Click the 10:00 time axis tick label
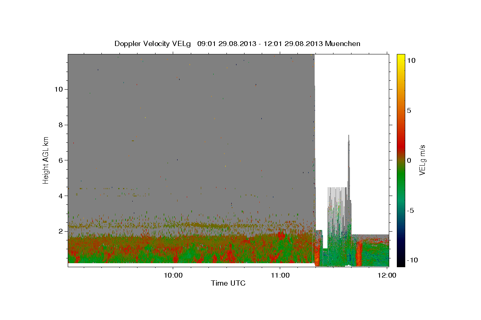 pyautogui.click(x=174, y=275)
